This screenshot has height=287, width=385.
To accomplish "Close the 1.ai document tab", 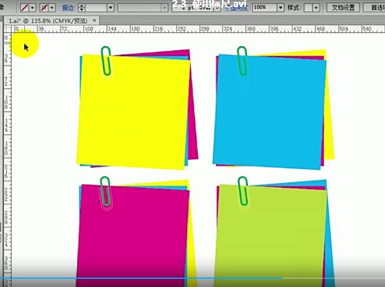I will [x=95, y=20].
